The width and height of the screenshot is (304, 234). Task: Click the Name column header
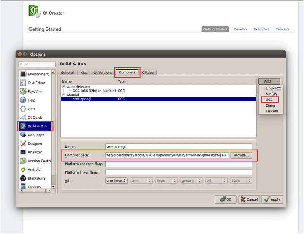tap(89, 81)
